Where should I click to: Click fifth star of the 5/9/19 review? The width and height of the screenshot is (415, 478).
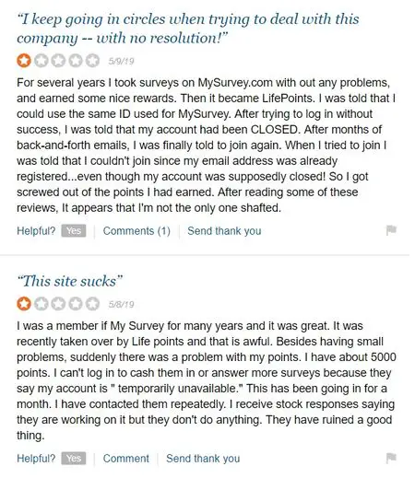point(92,61)
